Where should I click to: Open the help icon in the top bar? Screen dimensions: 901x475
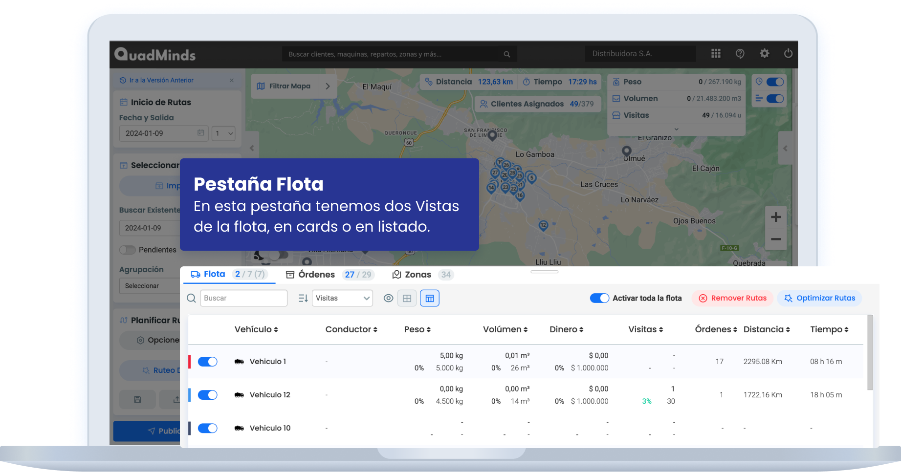pos(740,54)
